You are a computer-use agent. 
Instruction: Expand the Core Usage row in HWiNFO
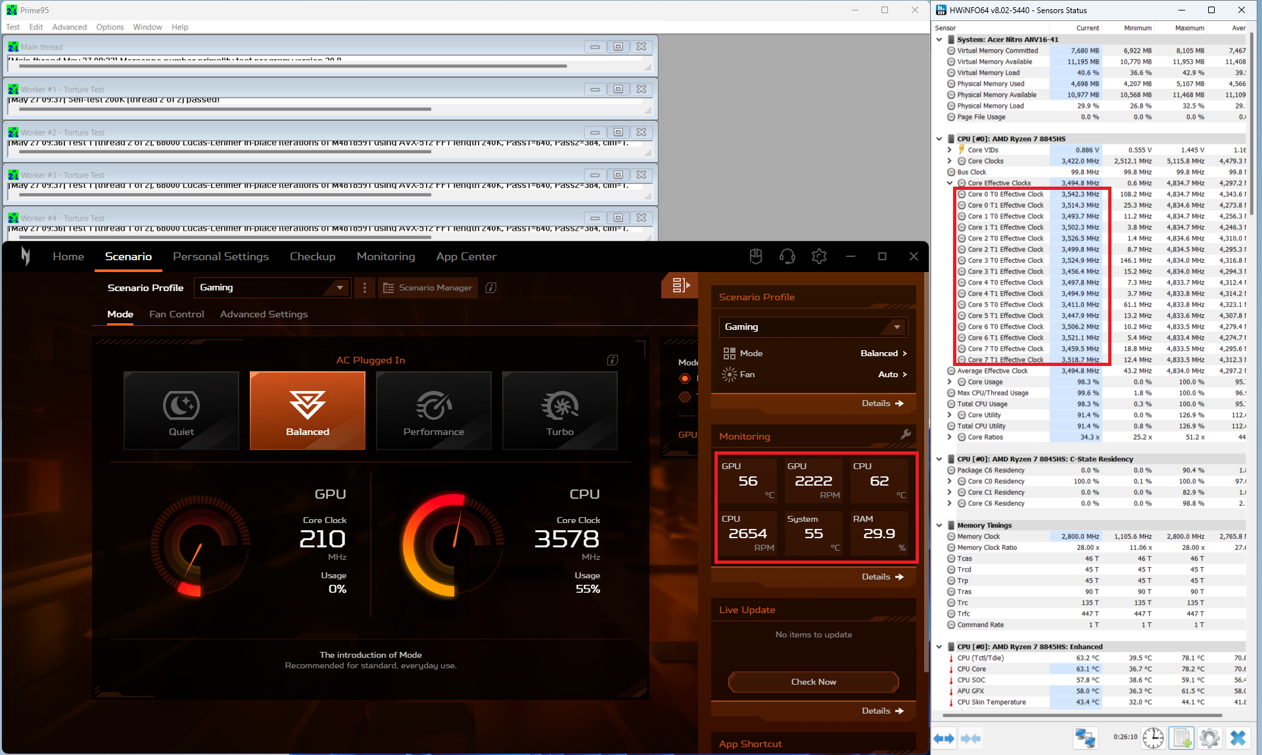(950, 382)
